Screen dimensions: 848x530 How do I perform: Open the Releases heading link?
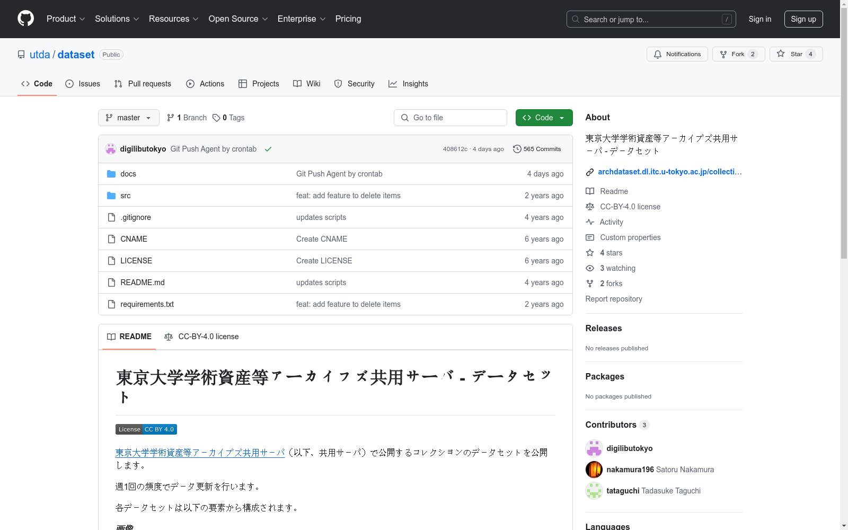[x=604, y=328]
